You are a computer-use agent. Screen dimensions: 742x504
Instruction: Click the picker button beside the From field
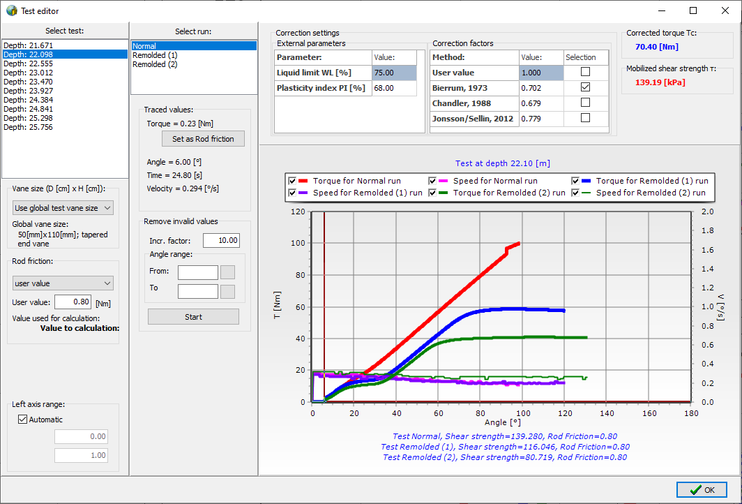pos(228,272)
